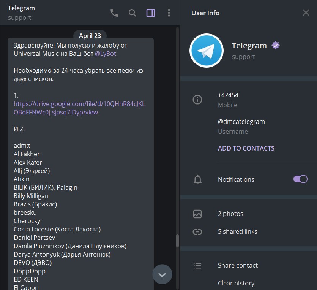Click the 'Cherocky' entry in the list
Viewport: 317px width, 290px height.
click(x=27, y=221)
